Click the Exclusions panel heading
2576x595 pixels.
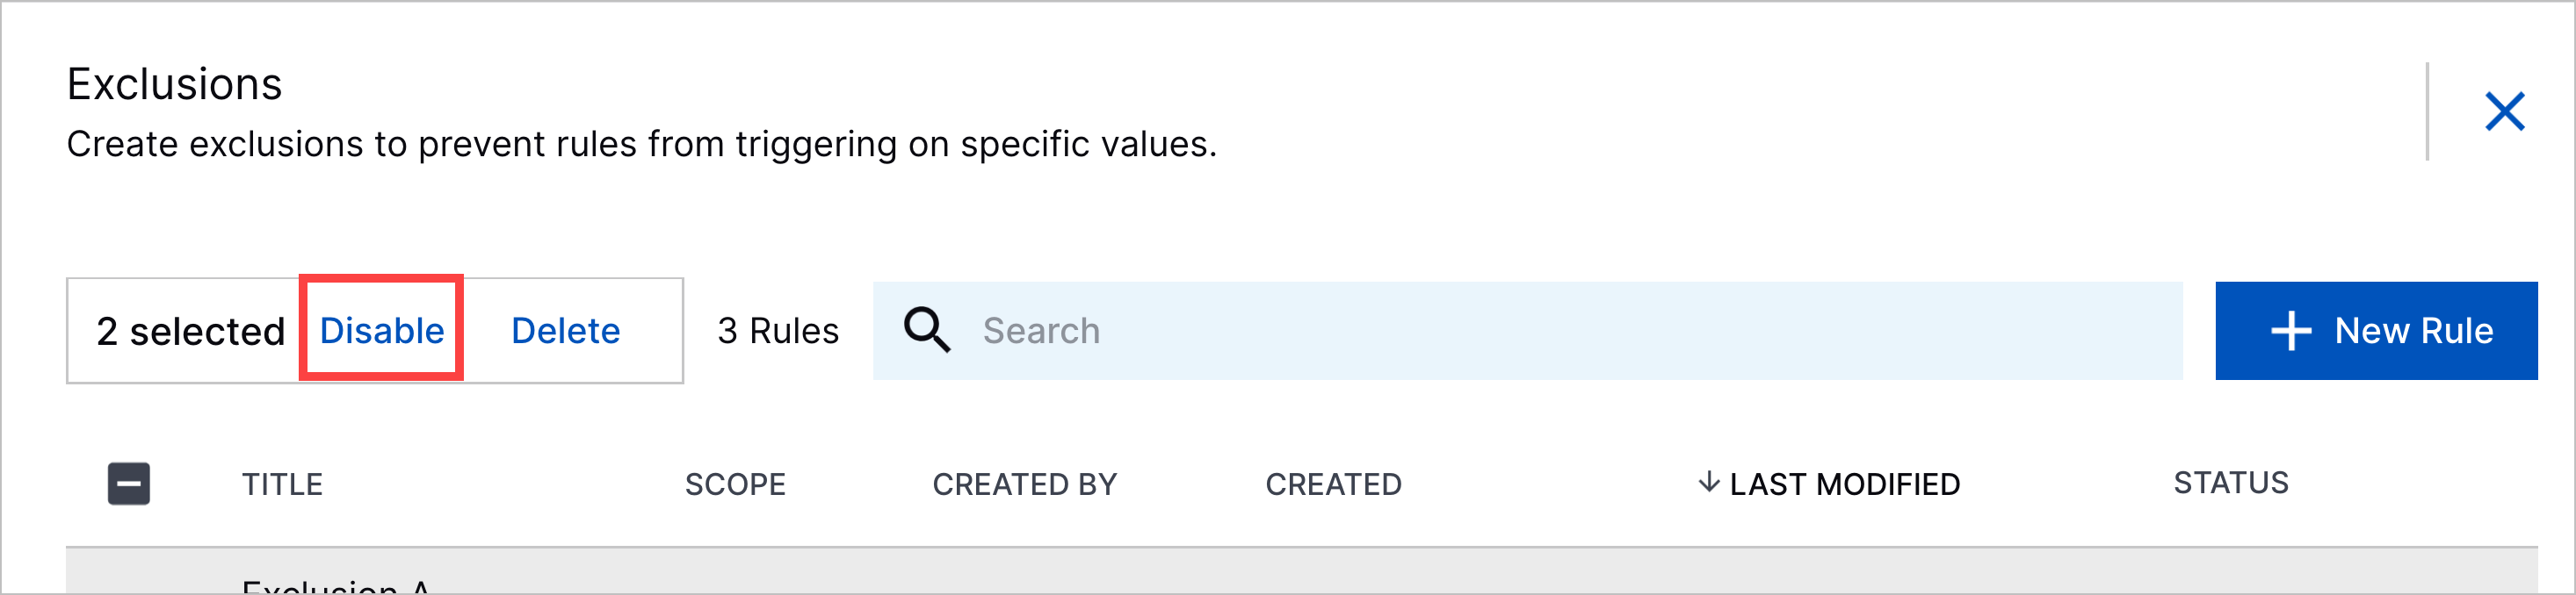point(174,84)
